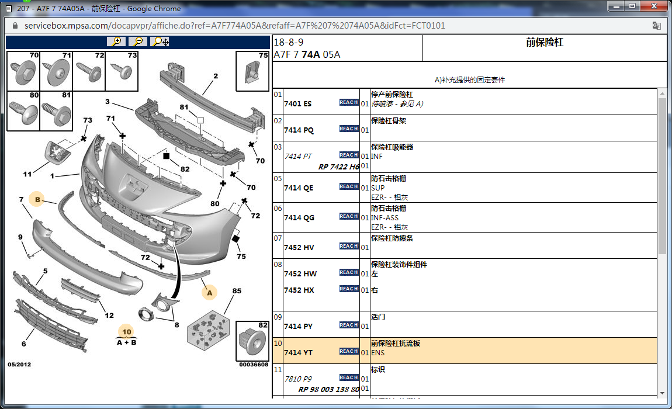This screenshot has height=409, width=672.
Task: Activate the zoom and pan tool
Action: pos(158,41)
